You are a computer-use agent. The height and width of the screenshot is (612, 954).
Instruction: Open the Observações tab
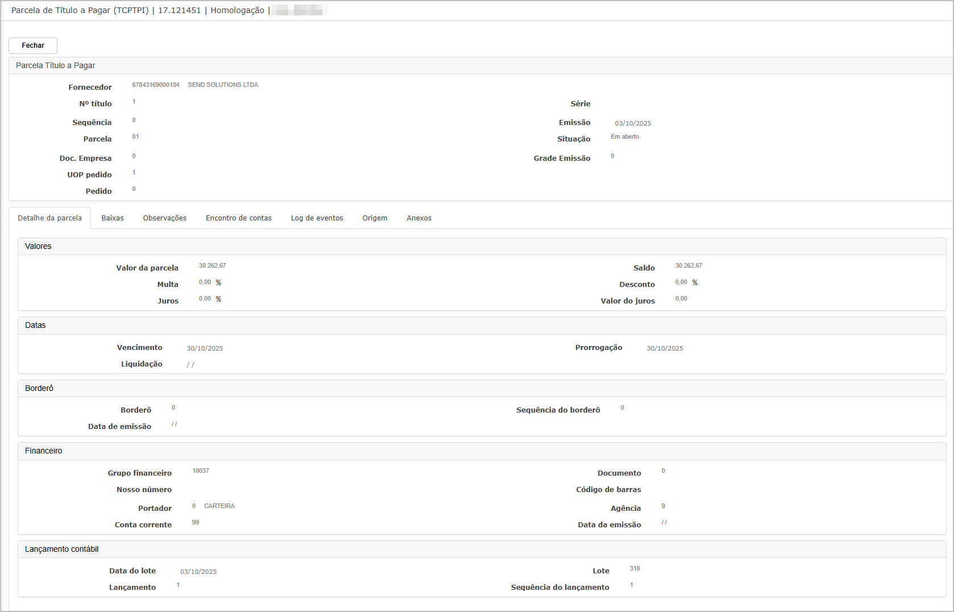click(165, 218)
